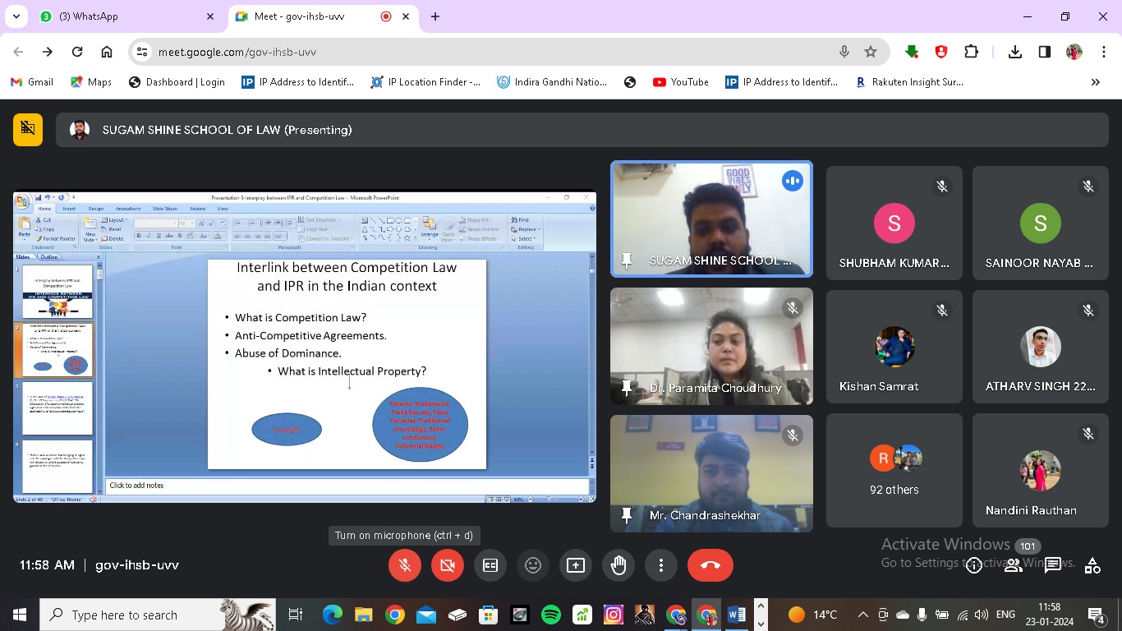This screenshot has height=631, width=1122.
Task: Unpin the SUGAM SHINE SCHOOL video tile
Action: 627,260
